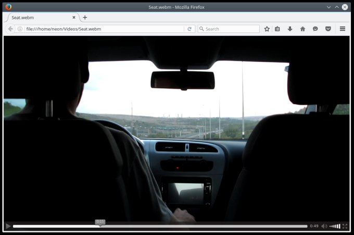Open the Firefox hamburger menu
Viewport: 354px width, 235px height.
(x=343, y=29)
